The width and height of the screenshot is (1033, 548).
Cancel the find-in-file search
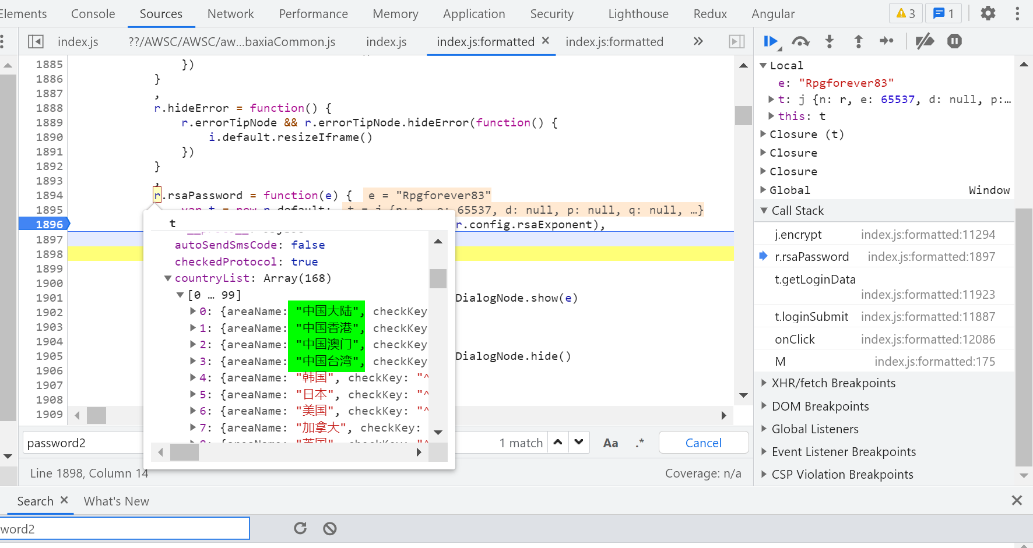704,443
